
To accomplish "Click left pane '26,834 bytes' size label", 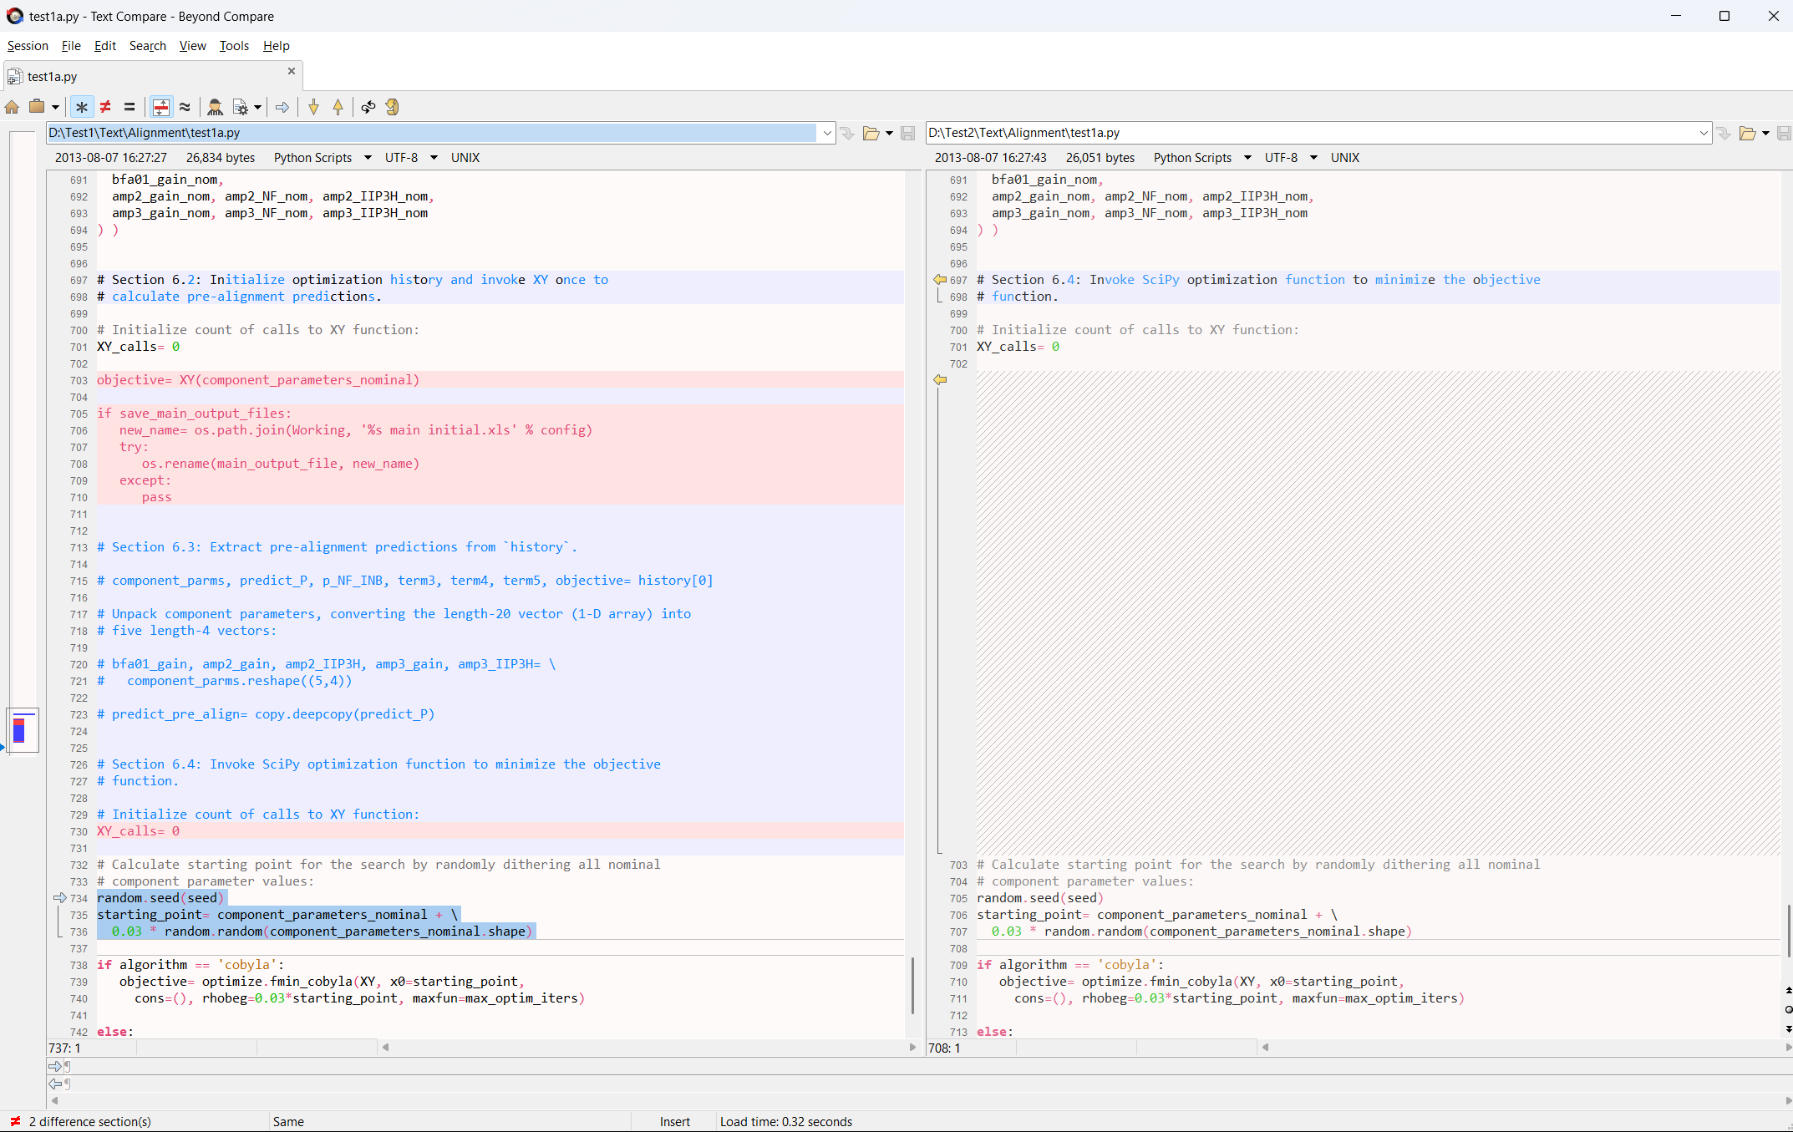I will coord(221,158).
